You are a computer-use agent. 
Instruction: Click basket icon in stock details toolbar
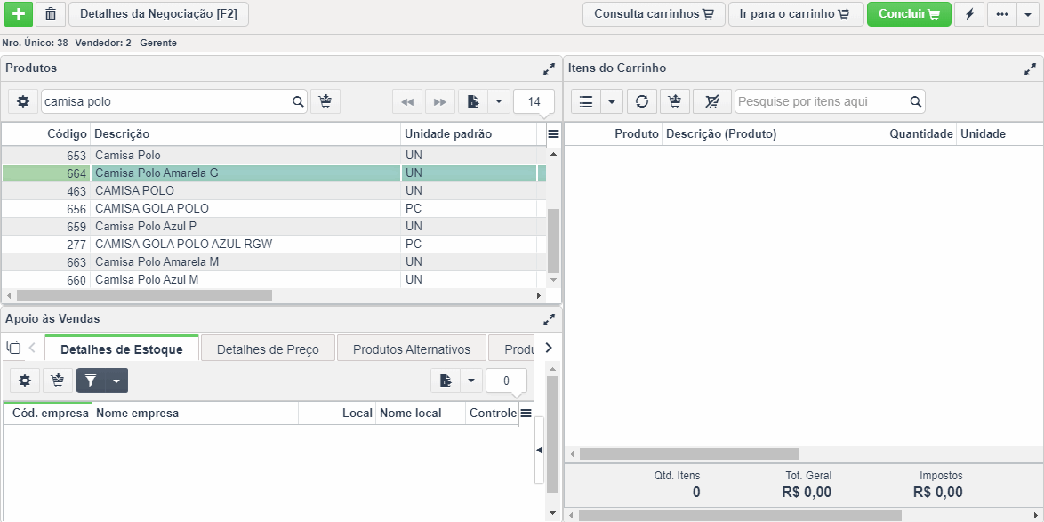tap(58, 381)
